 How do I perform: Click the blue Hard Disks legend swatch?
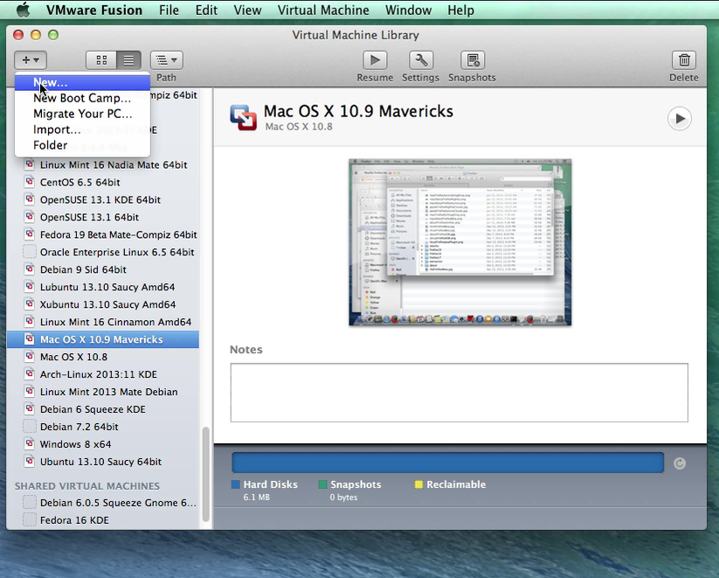[236, 484]
